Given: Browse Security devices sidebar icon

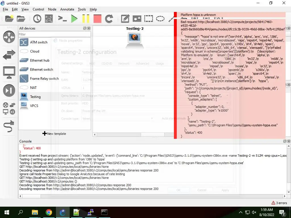Looking at the screenshot, I should (x=9, y=90).
